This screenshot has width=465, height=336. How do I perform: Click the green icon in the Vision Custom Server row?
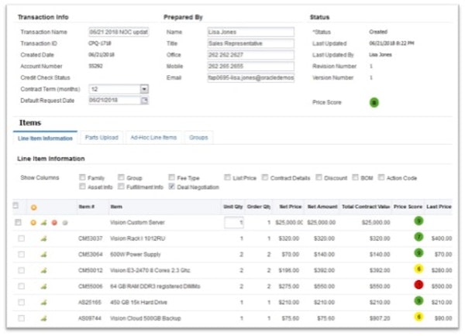coord(44,222)
